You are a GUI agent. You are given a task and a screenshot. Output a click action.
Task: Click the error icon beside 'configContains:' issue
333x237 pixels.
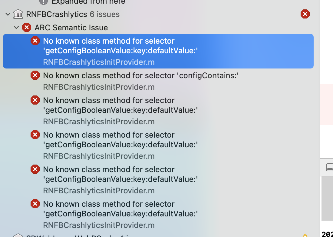coord(35,75)
